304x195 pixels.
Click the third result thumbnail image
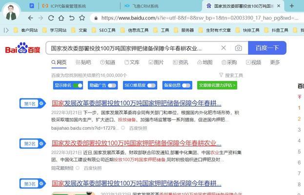tap(73, 193)
